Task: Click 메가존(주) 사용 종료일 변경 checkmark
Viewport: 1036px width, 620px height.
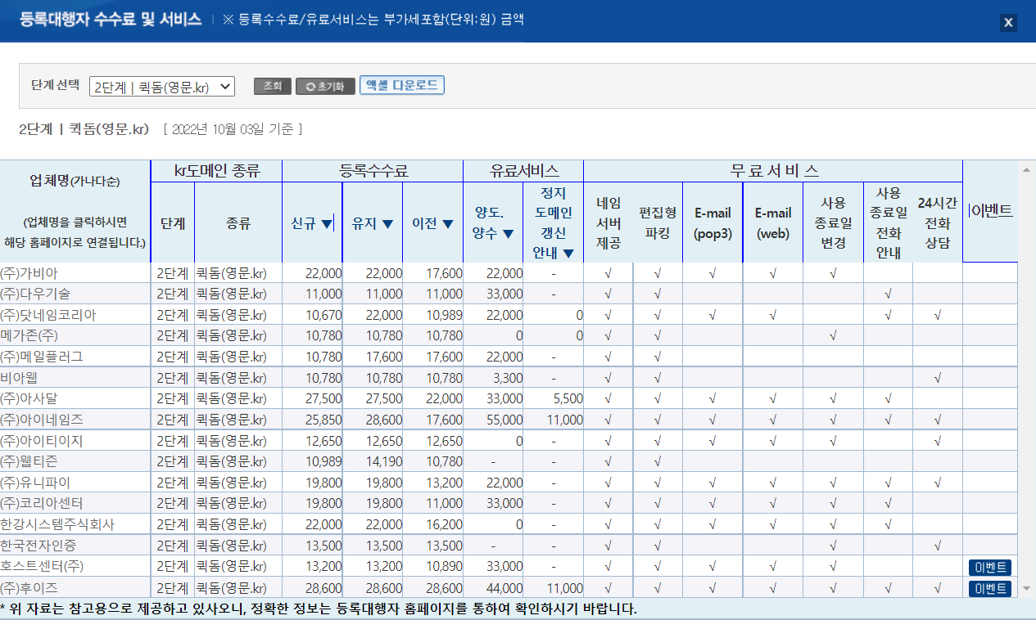Action: (x=833, y=335)
